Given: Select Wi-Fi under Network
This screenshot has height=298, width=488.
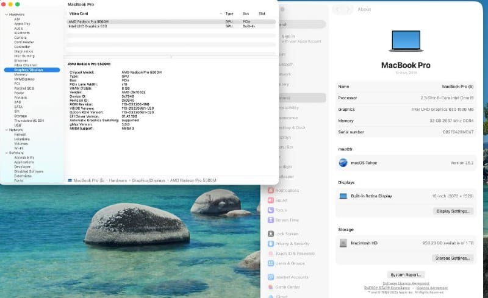Looking at the screenshot, I should coord(18,148).
